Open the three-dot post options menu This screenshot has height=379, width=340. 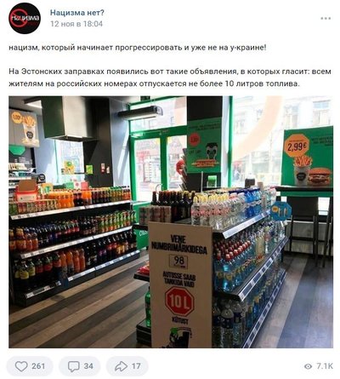326,19
